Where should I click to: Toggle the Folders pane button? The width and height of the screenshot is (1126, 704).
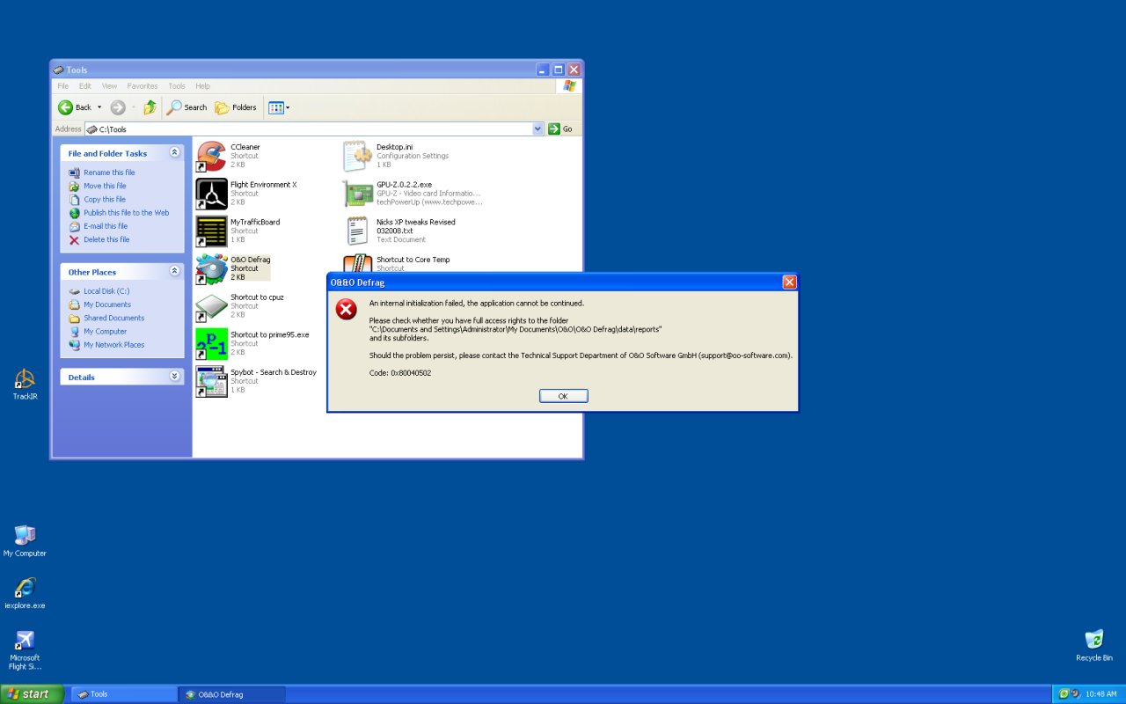(x=237, y=107)
